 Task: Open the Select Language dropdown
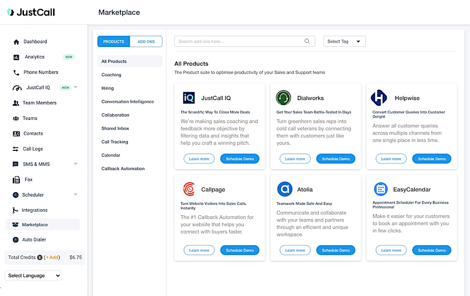pyautogui.click(x=33, y=276)
